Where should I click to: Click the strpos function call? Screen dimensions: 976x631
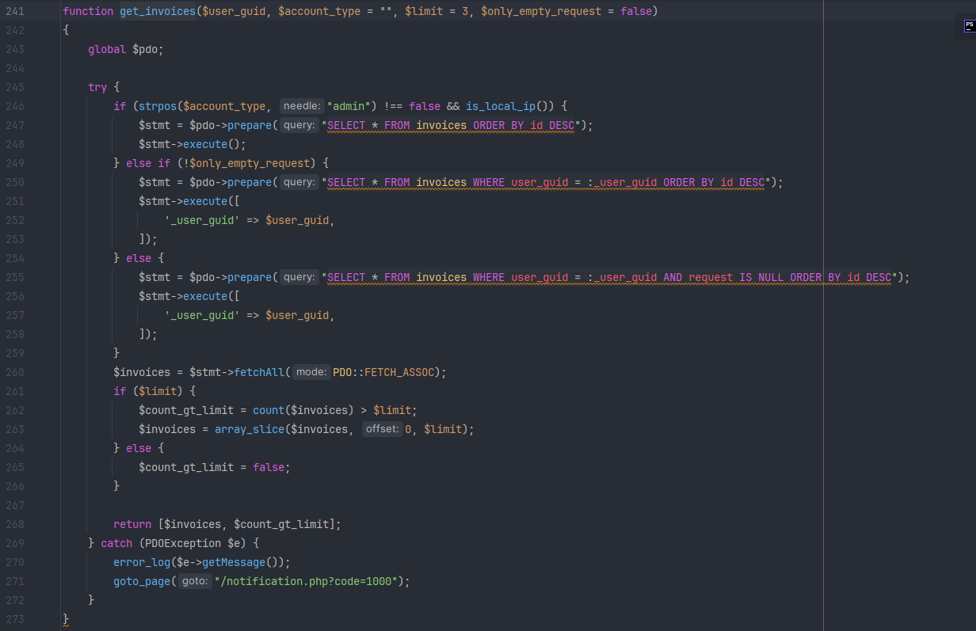point(158,106)
